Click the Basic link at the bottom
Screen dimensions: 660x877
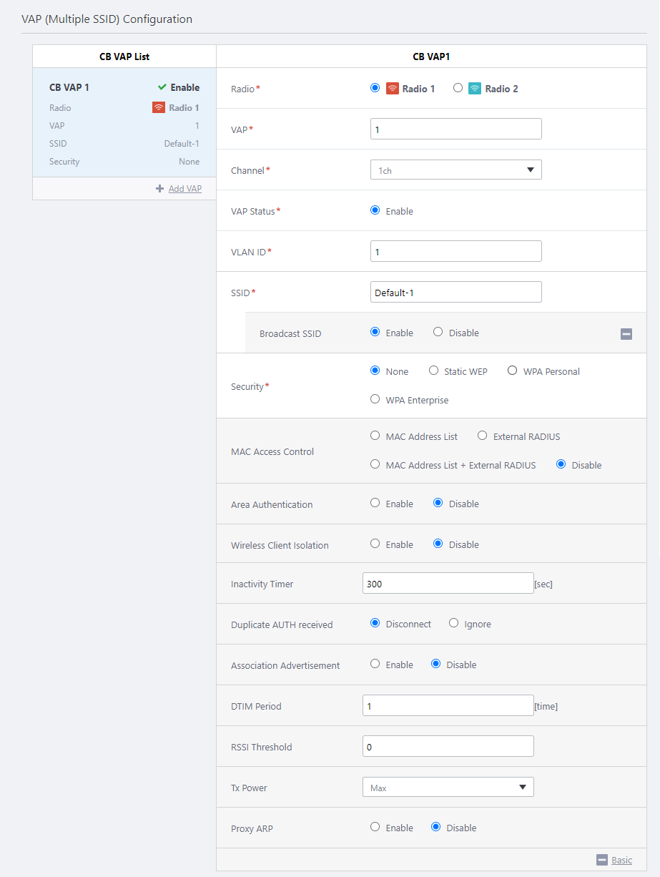tap(621, 860)
